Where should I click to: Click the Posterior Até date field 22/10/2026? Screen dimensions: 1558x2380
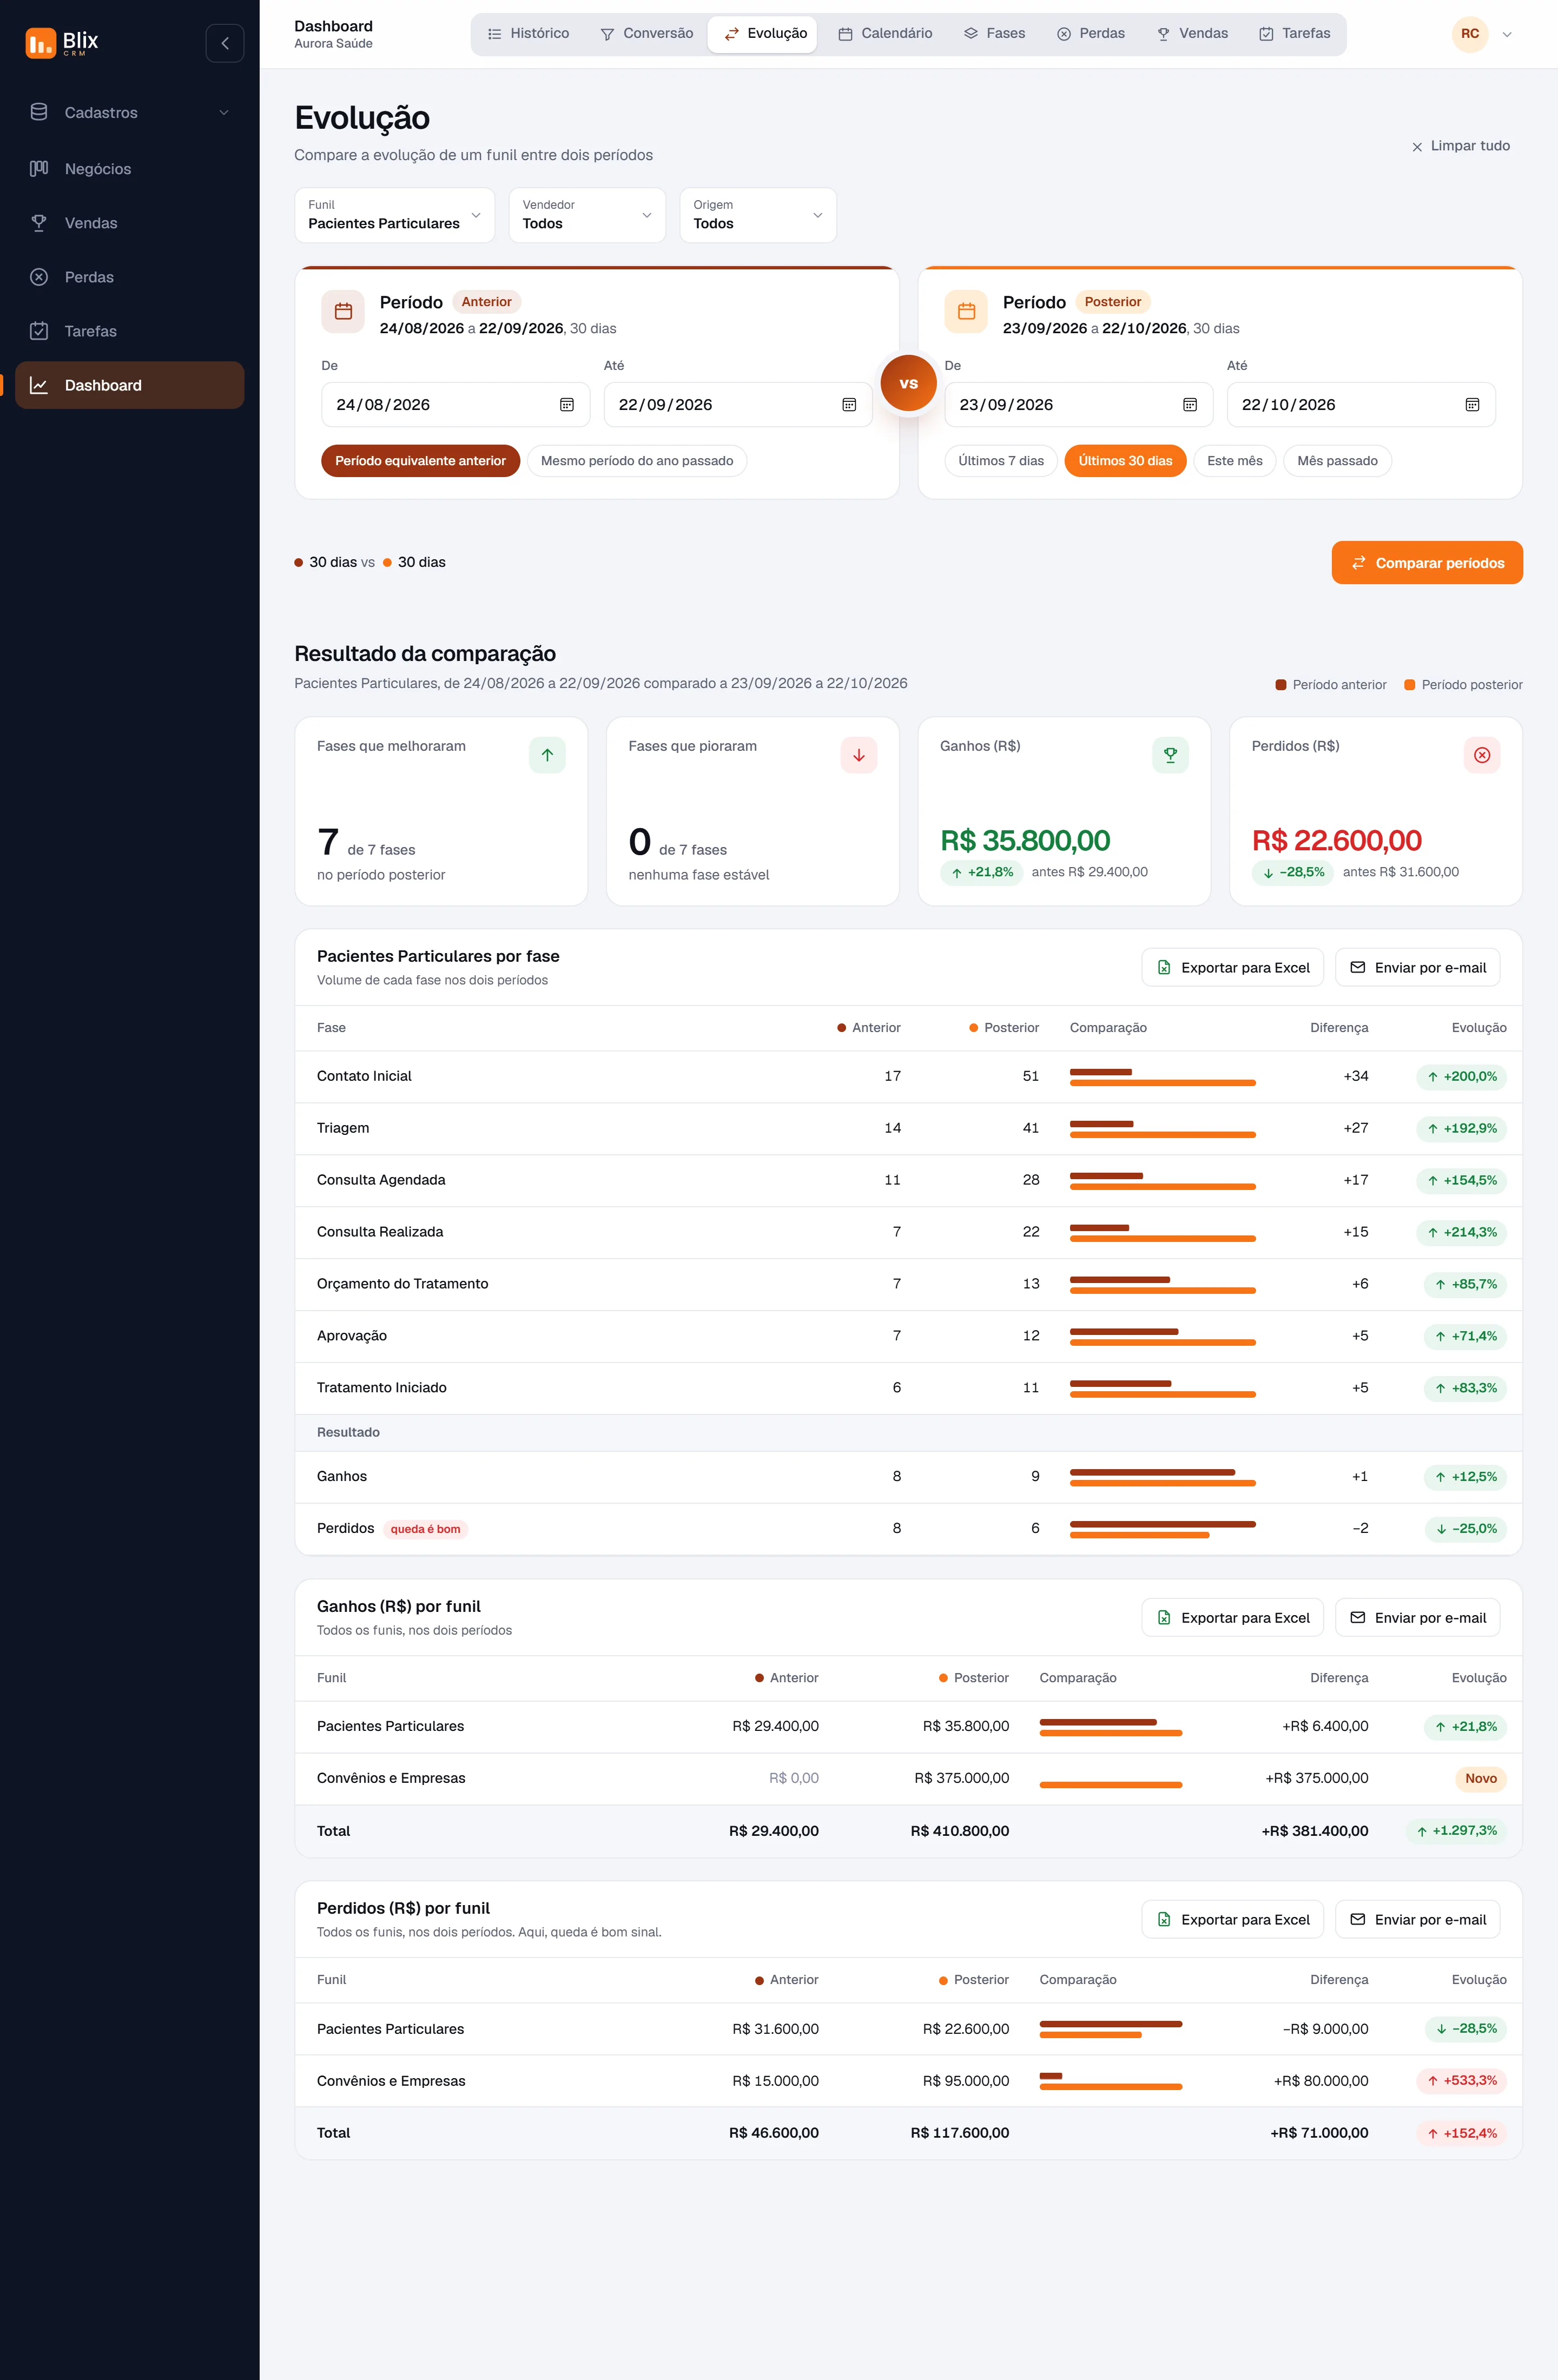point(1361,405)
